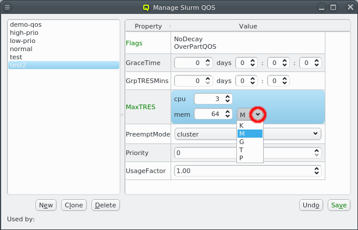Click the GrpTRESMins hours spinner arrows
Image resolution: width=358 pixels, height=230 pixels.
(253, 81)
